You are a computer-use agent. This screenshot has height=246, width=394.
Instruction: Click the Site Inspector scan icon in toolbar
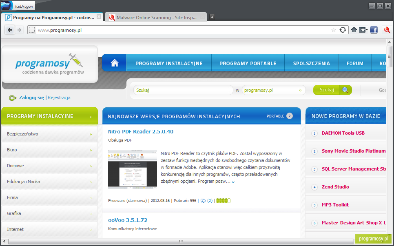[387, 30]
